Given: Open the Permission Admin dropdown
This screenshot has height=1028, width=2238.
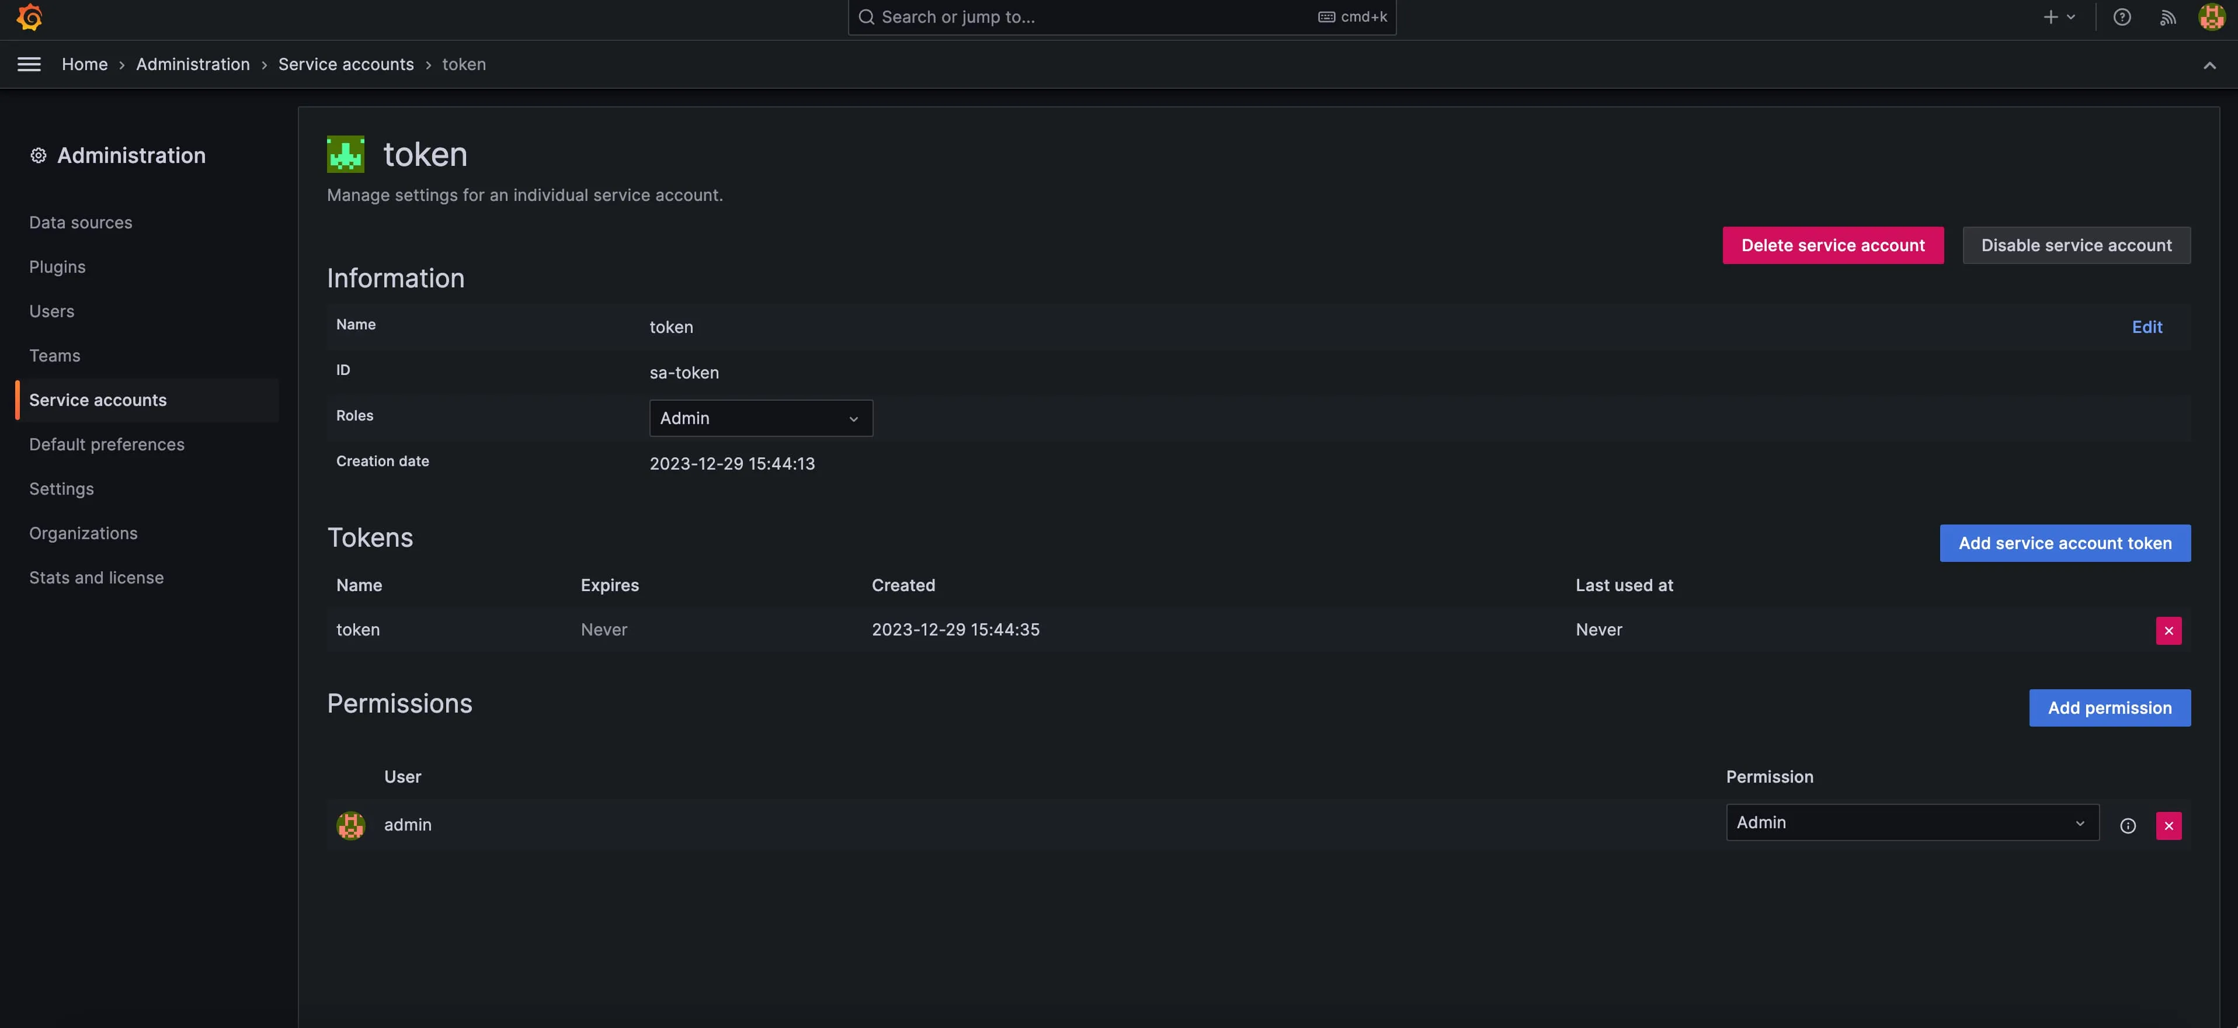Looking at the screenshot, I should pos(1912,822).
